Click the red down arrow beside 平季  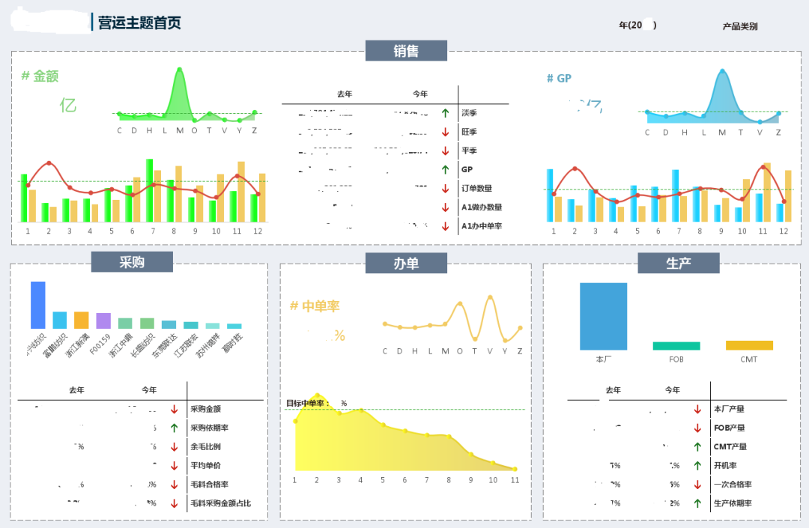pos(445,151)
